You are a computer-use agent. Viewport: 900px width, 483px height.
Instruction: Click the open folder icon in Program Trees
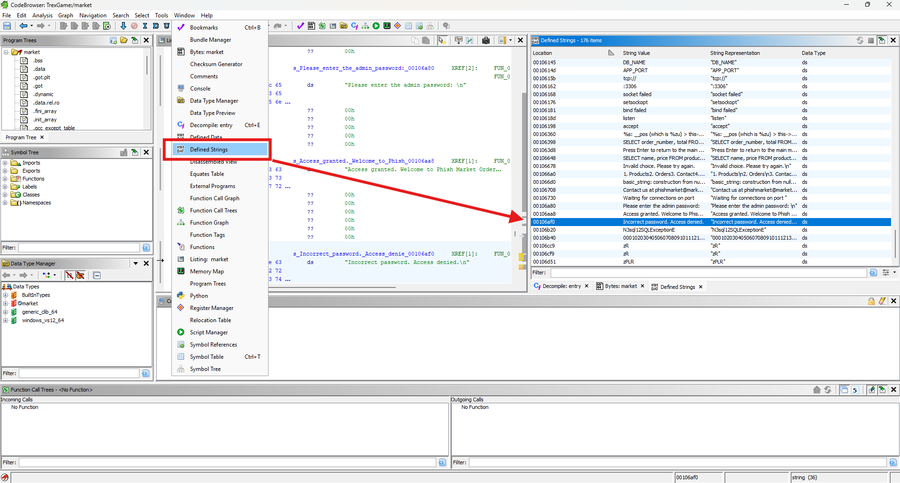124,40
